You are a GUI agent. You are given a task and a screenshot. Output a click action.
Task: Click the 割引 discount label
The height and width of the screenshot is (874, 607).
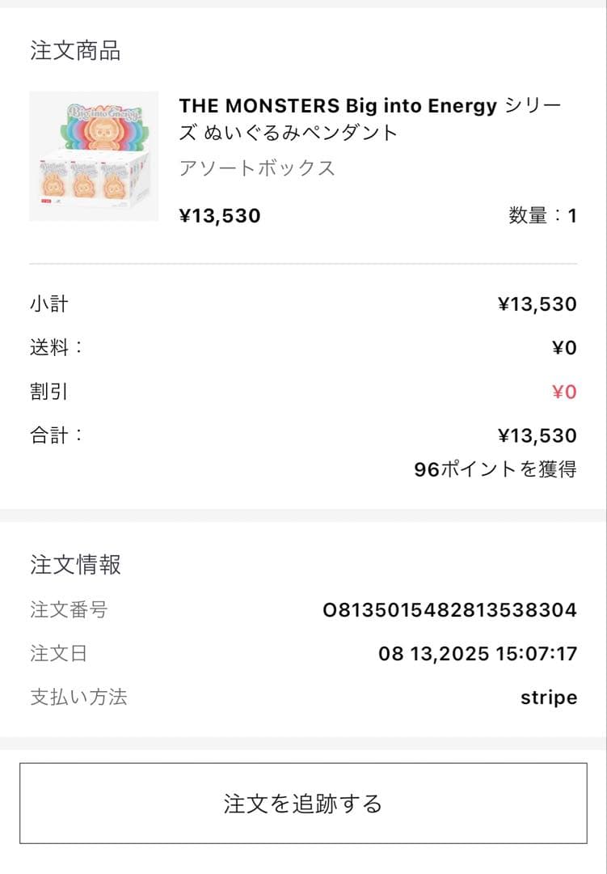(49, 392)
